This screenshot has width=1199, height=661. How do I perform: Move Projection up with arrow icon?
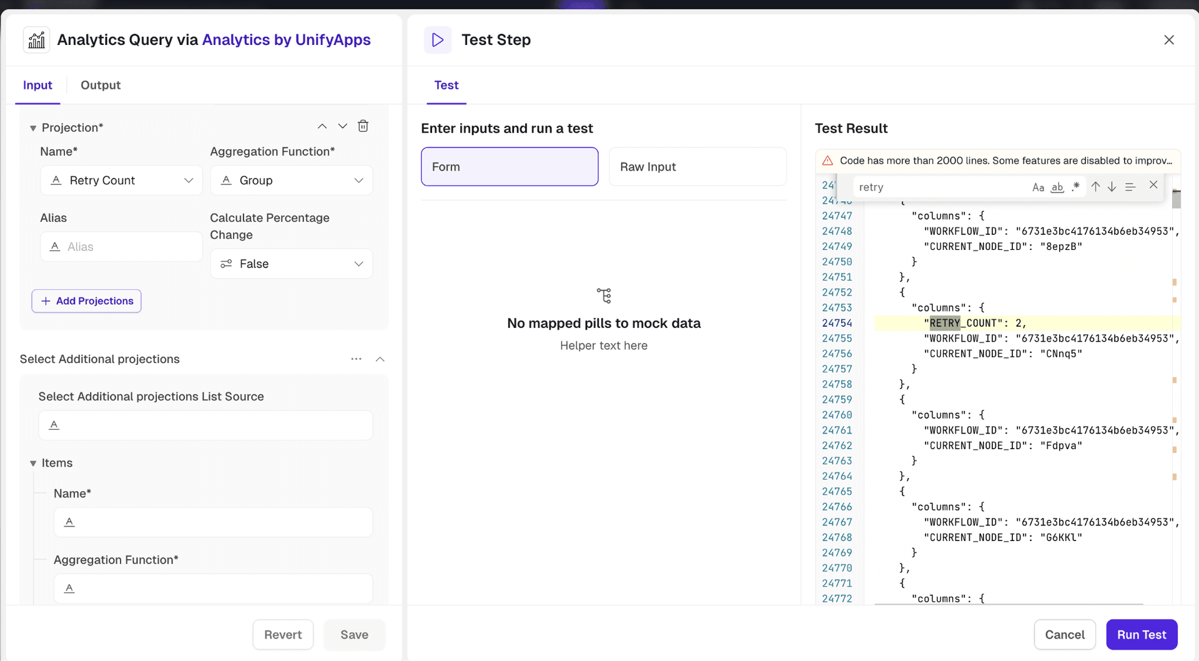click(x=322, y=126)
